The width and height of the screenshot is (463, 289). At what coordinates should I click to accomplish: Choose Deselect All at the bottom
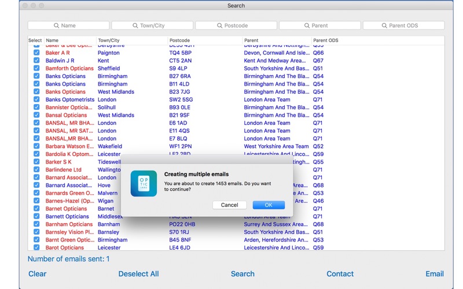click(138, 273)
